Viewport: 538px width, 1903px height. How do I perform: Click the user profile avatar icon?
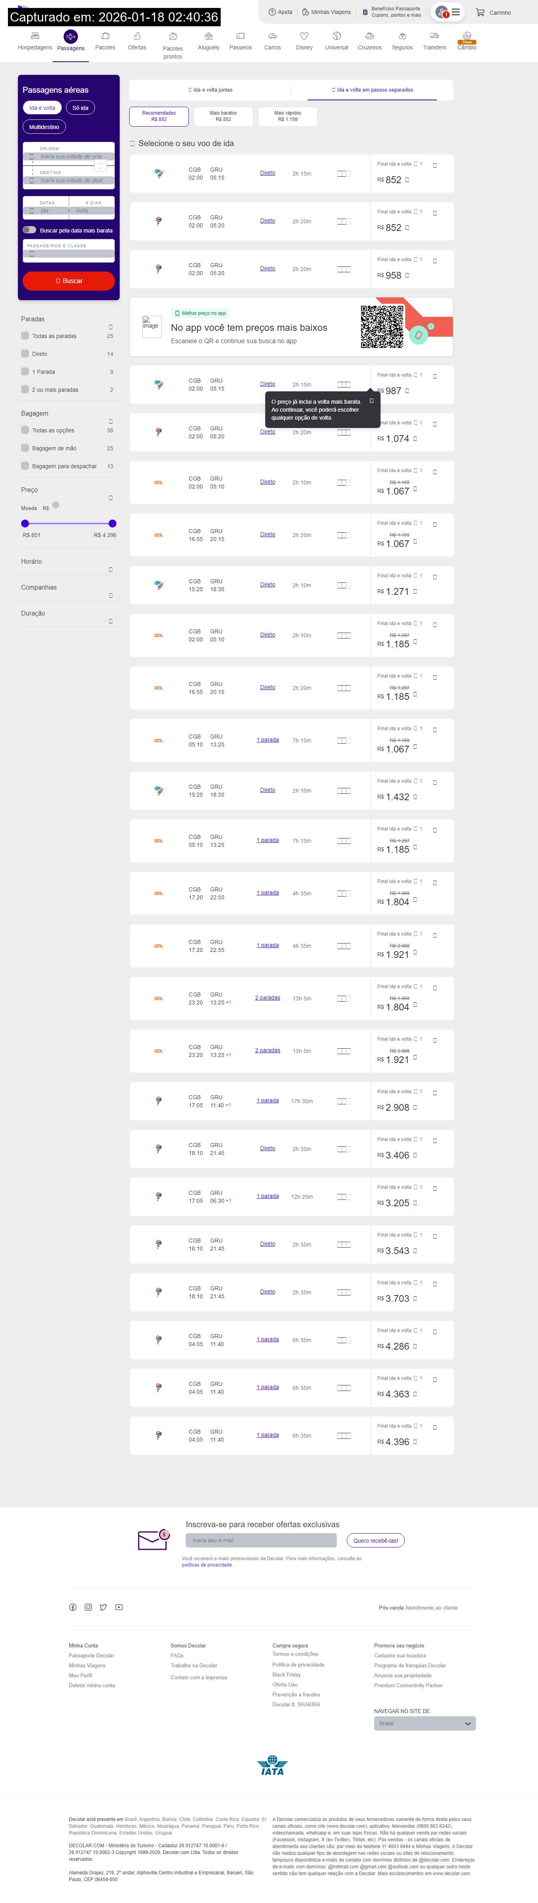click(x=441, y=12)
